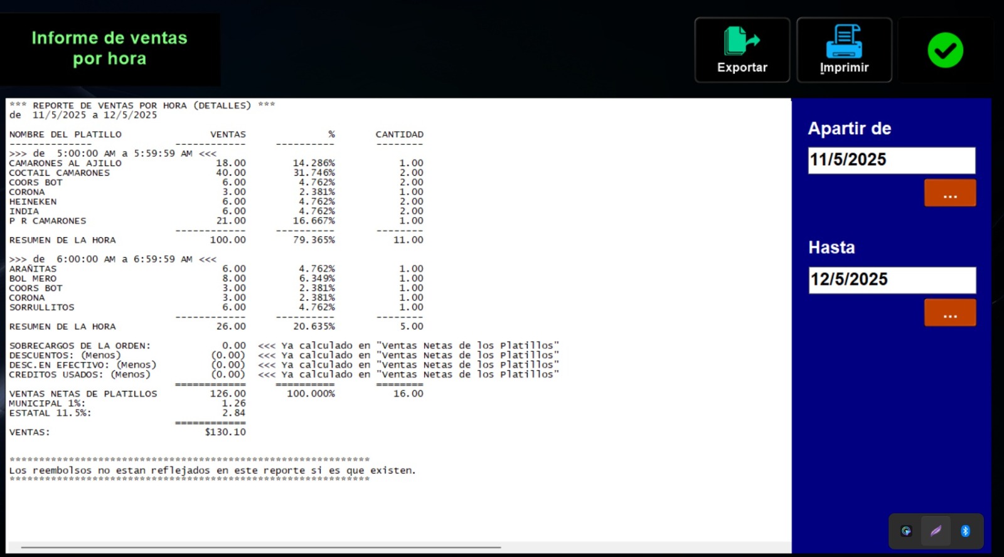Screen dimensions: 1004x557
Task: Open date picker below Hasta field
Action: click(949, 312)
